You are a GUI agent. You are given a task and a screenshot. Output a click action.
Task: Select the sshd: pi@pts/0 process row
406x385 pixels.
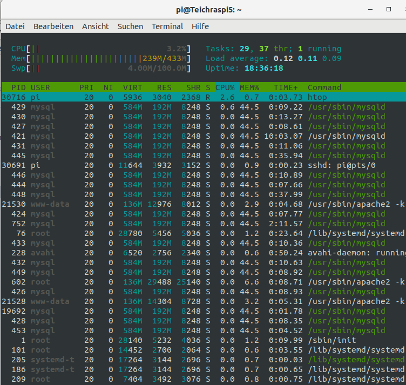(x=204, y=165)
